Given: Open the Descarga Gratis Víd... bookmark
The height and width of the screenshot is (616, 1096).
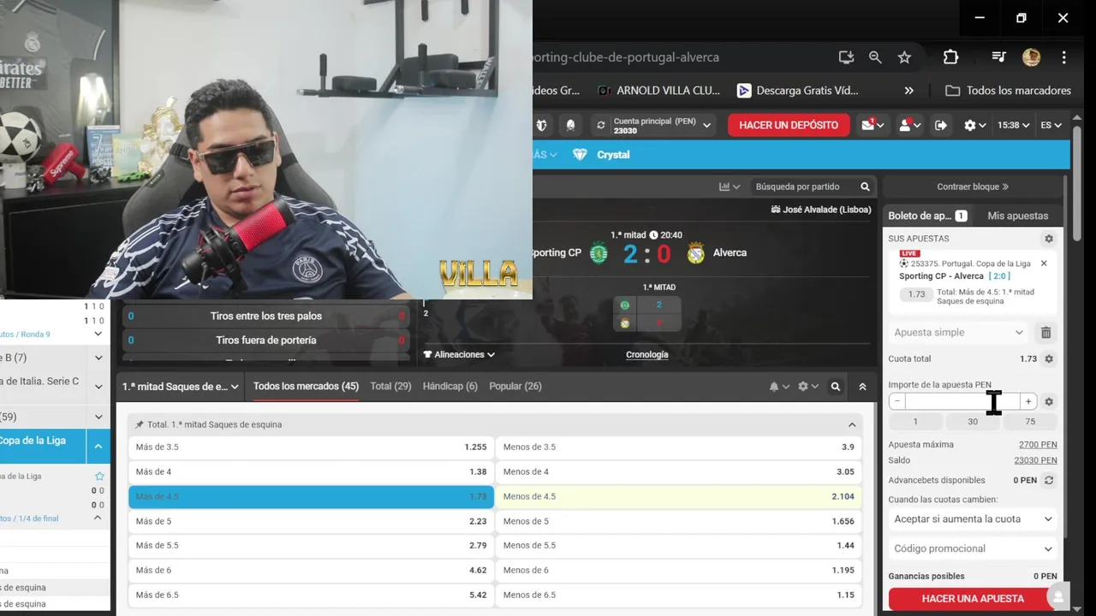Looking at the screenshot, I should click(x=797, y=91).
